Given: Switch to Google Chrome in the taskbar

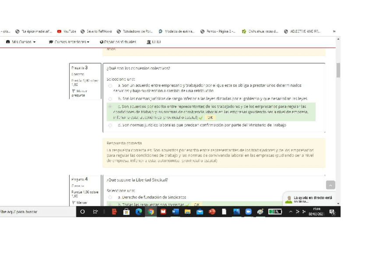Looking at the screenshot, I should click(150, 212).
